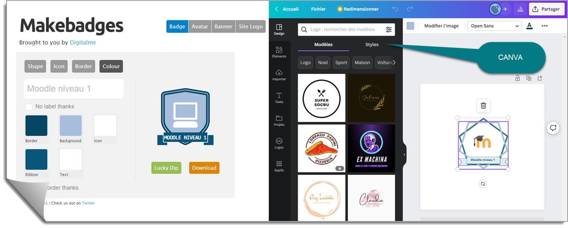Pick the Ribbon colour swatch
568x228 pixels.
pos(36,159)
